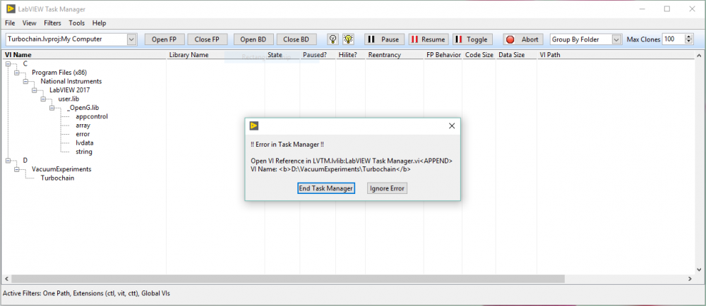Click the Max Clones stepper arrows

[689, 39]
